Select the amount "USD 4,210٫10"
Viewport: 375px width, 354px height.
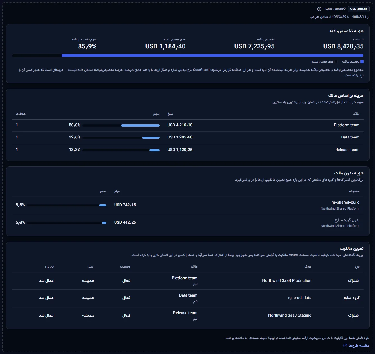click(x=180, y=125)
